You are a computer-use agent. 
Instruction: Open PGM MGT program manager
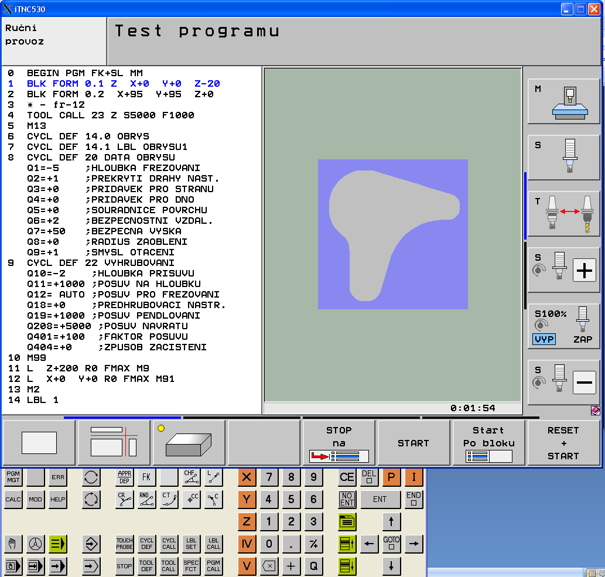[x=13, y=477]
